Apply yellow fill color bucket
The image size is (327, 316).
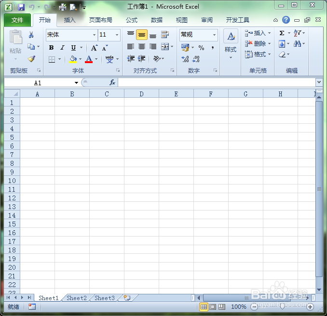point(73,59)
